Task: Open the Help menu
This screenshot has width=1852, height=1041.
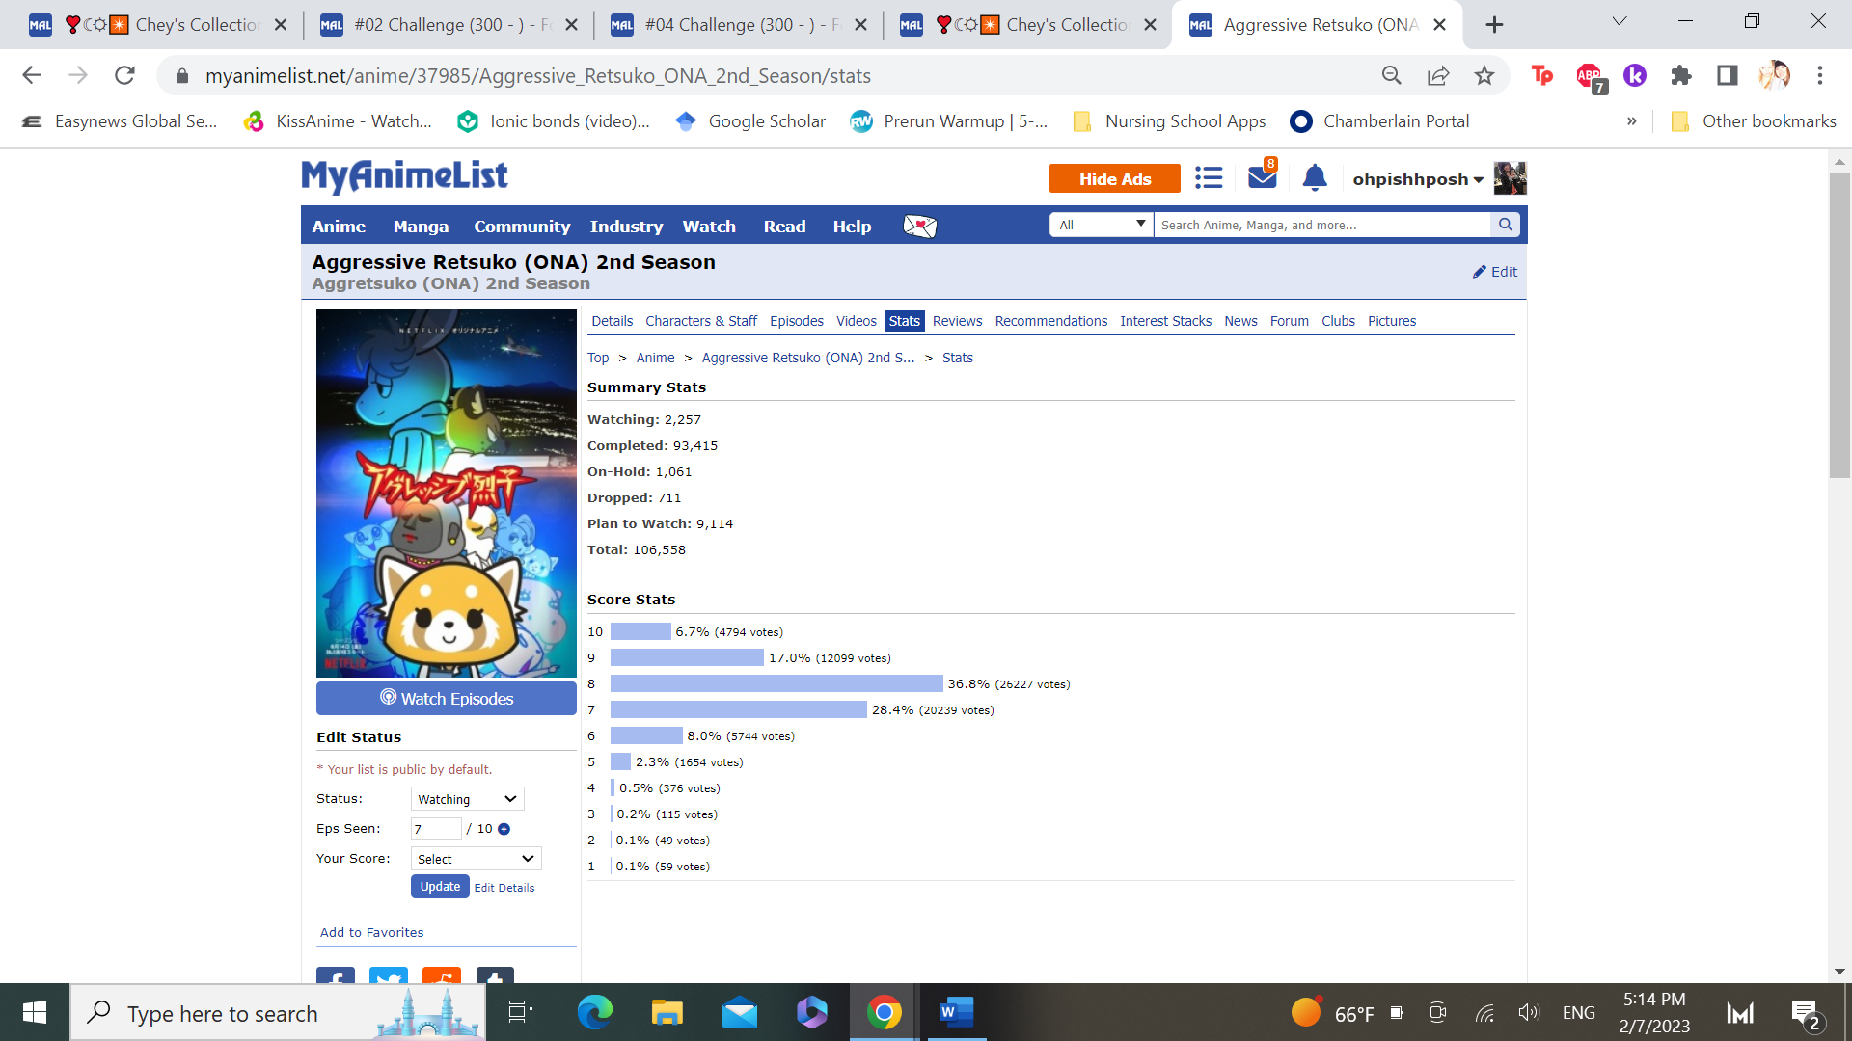Action: 852,227
